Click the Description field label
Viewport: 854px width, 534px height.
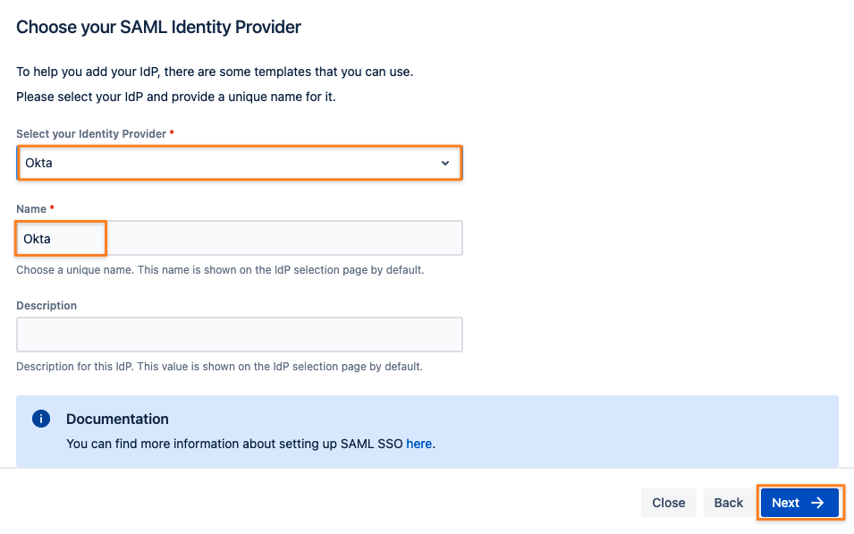click(x=47, y=305)
